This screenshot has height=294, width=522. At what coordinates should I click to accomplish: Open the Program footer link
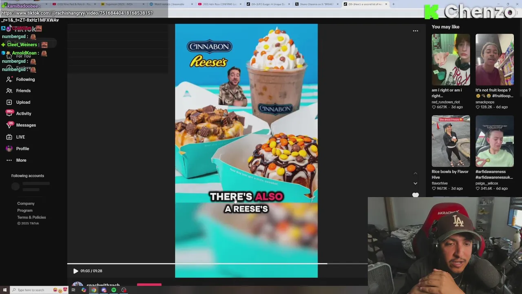24,210
